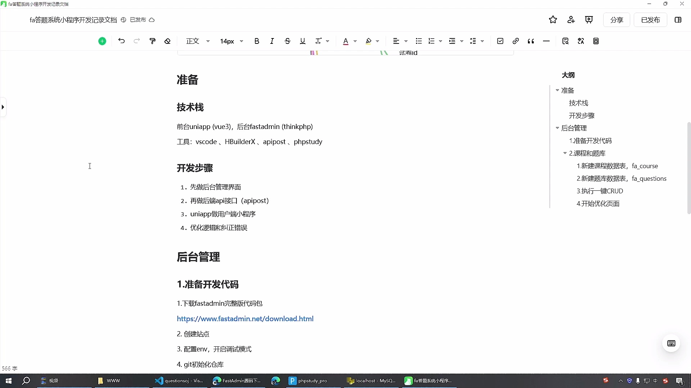Toggle bold formatting
This screenshot has width=691, height=388.
[x=257, y=41]
